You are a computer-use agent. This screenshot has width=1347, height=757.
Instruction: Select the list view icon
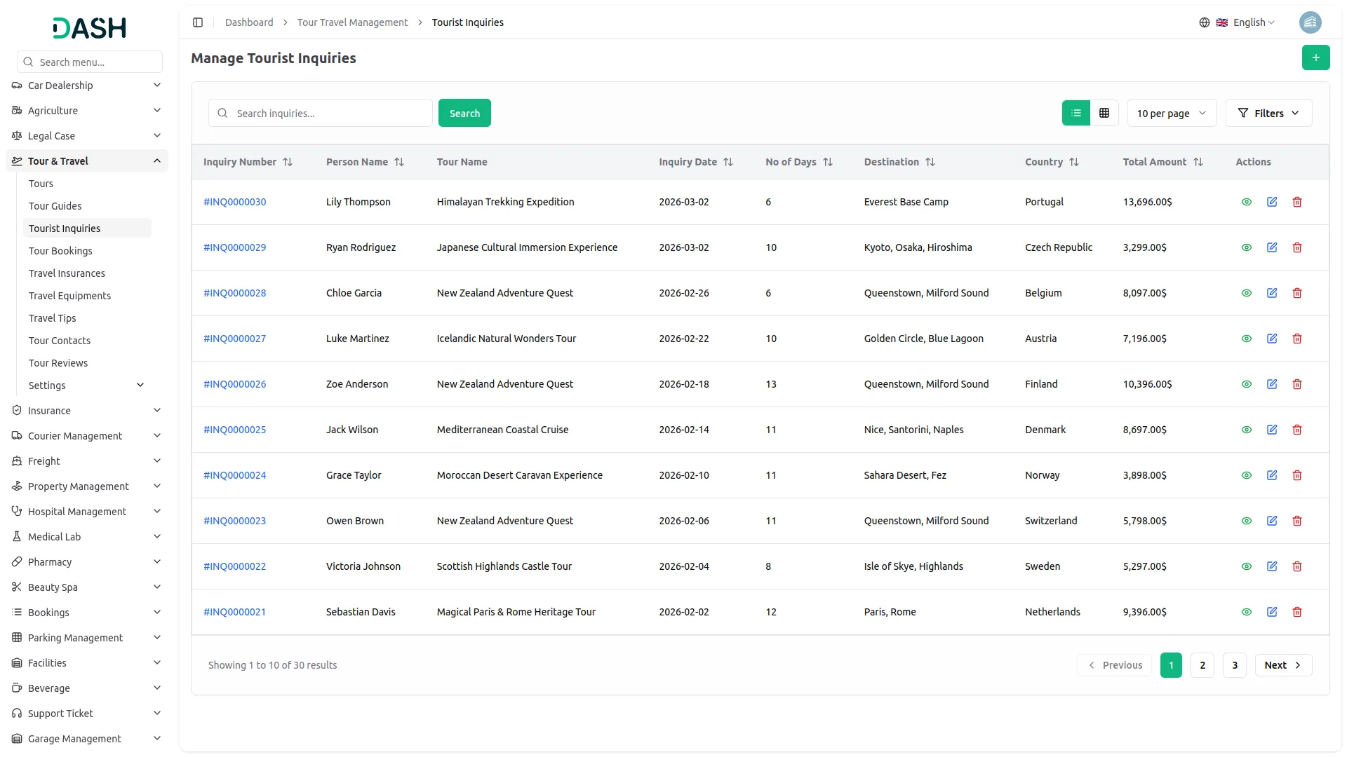[1075, 113]
